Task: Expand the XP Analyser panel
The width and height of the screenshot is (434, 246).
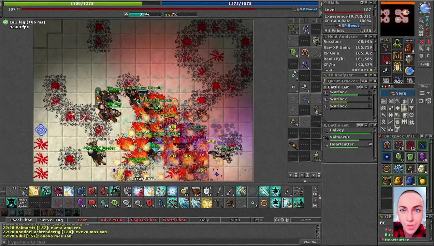Action: point(371,75)
